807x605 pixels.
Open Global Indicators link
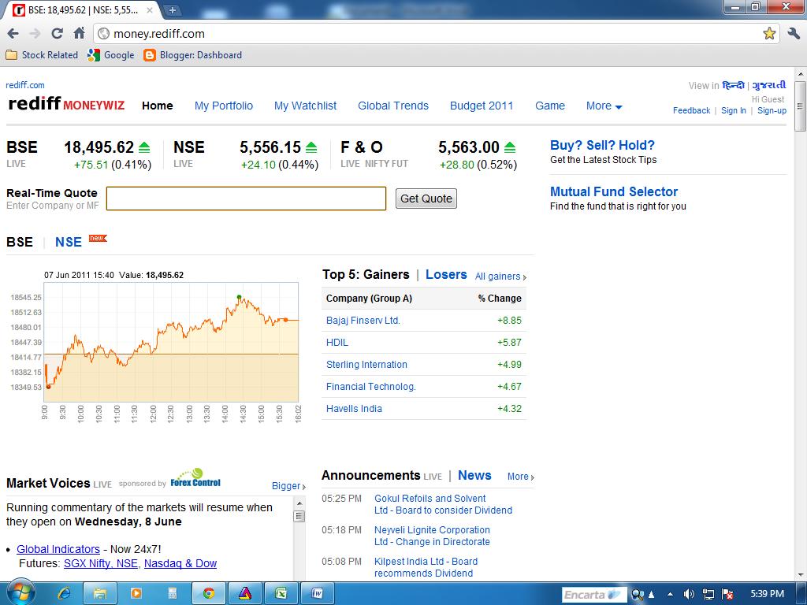58,549
